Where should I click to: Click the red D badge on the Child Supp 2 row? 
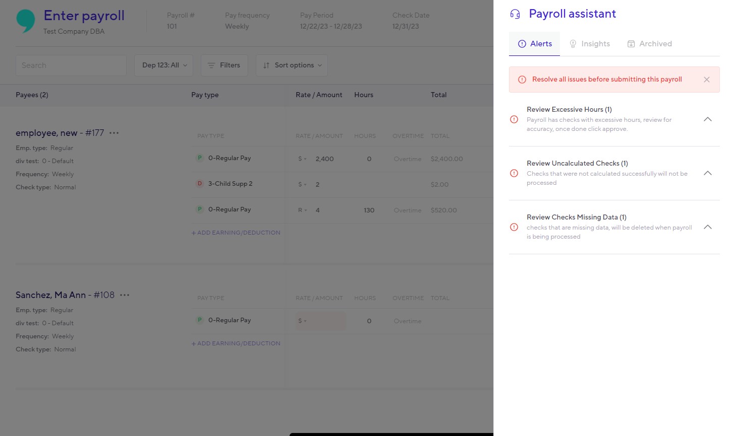[x=200, y=184]
